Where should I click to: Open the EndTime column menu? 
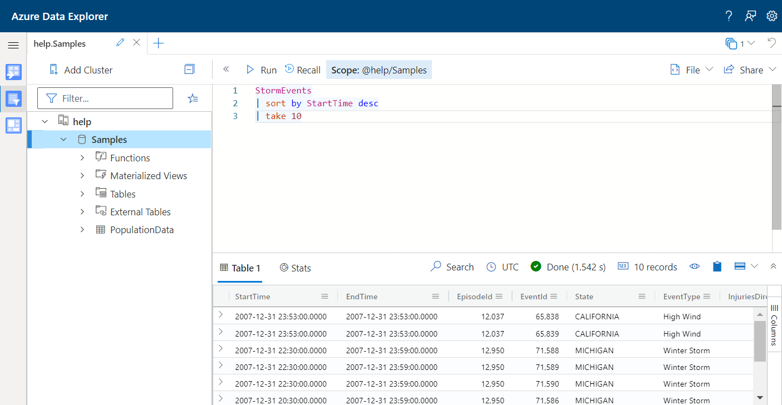tap(436, 297)
